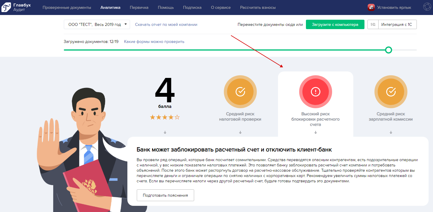
Task: Click the down arrow under the 4 балла score
Action: click(165, 132)
